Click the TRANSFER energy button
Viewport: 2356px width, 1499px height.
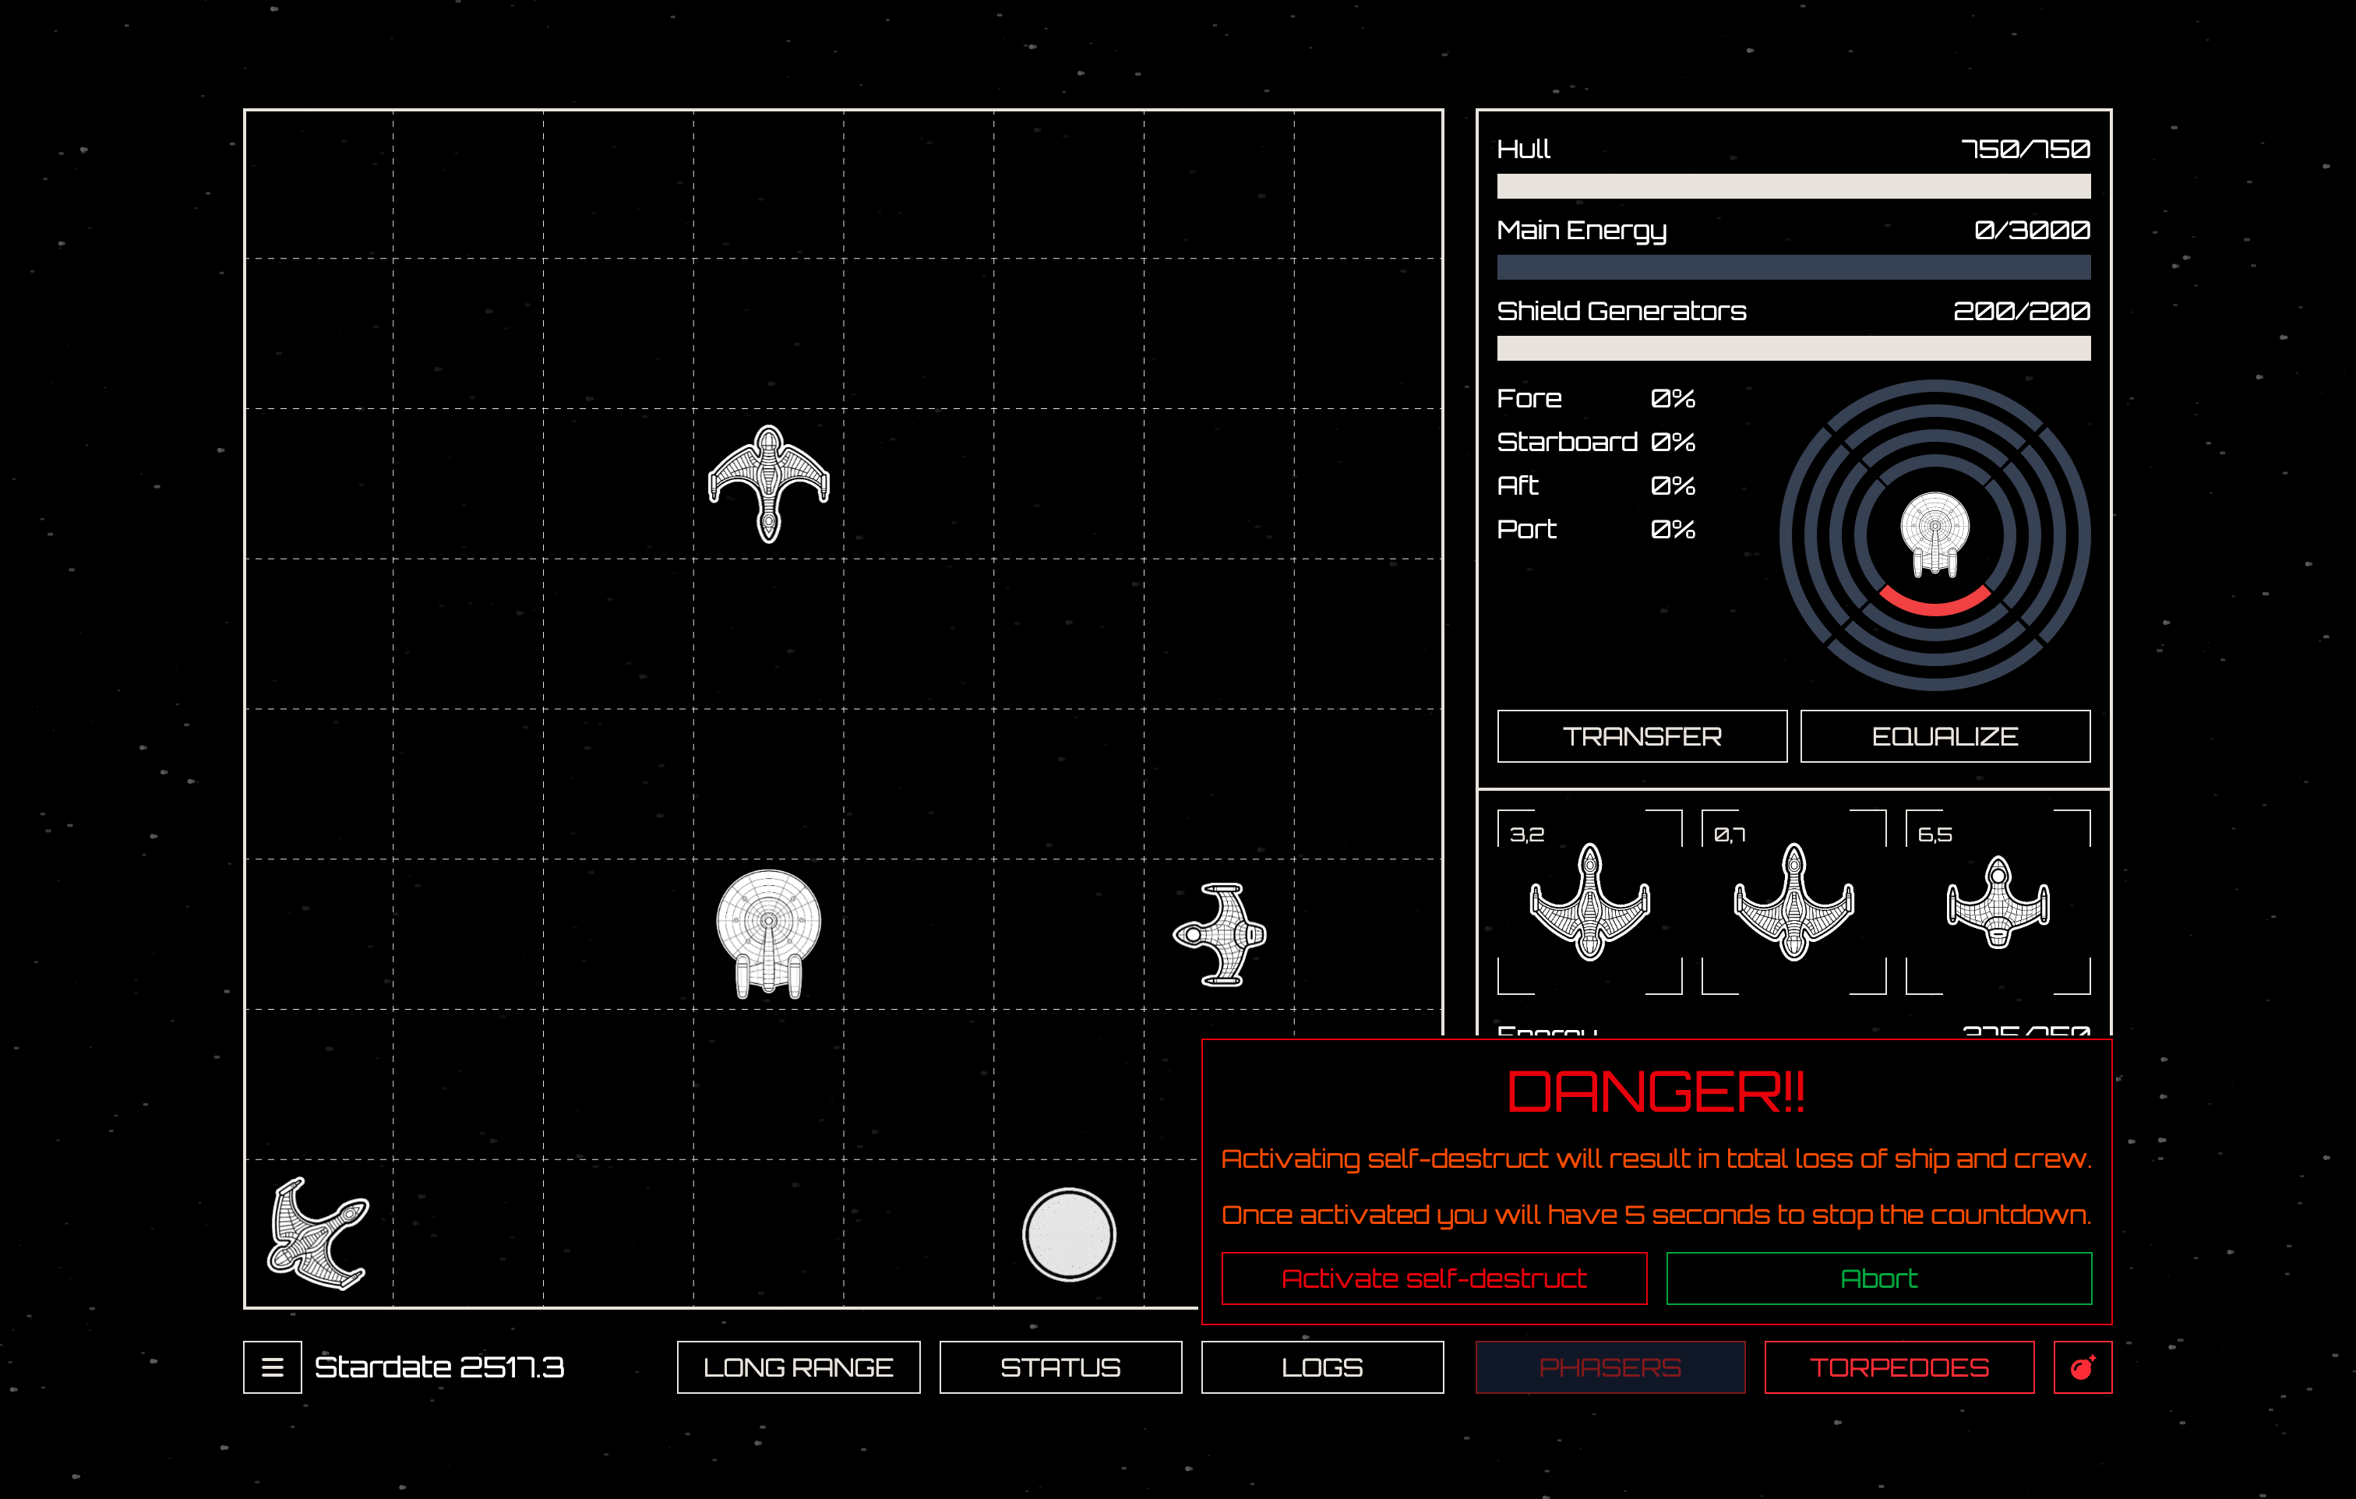pos(1642,735)
